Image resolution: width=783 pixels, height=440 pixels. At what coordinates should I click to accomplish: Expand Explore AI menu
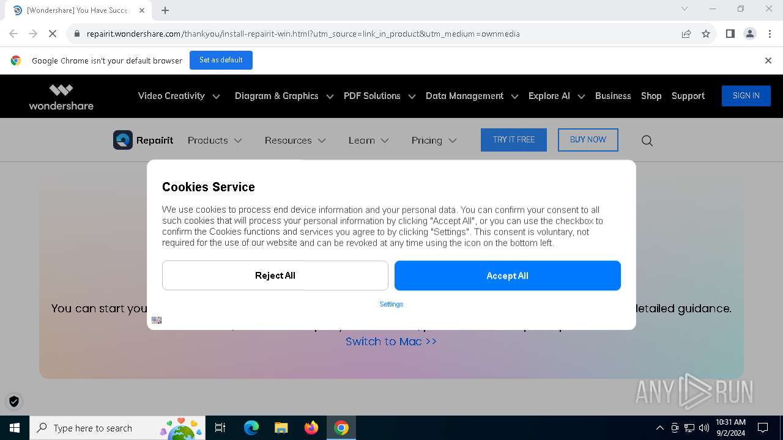click(x=557, y=96)
